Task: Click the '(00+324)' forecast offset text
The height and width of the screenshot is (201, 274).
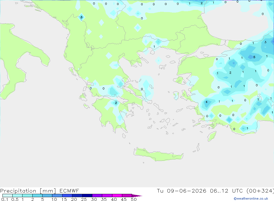Action: (260, 191)
